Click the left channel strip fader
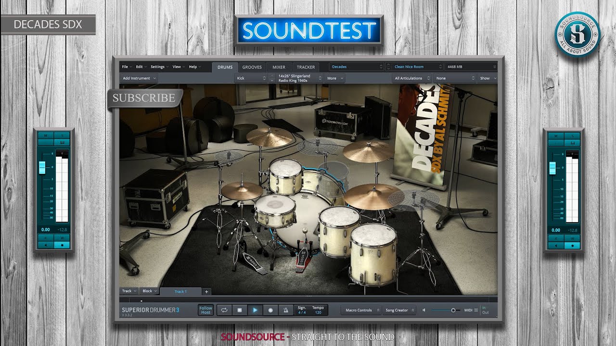The width and height of the screenshot is (616, 346). click(42, 167)
